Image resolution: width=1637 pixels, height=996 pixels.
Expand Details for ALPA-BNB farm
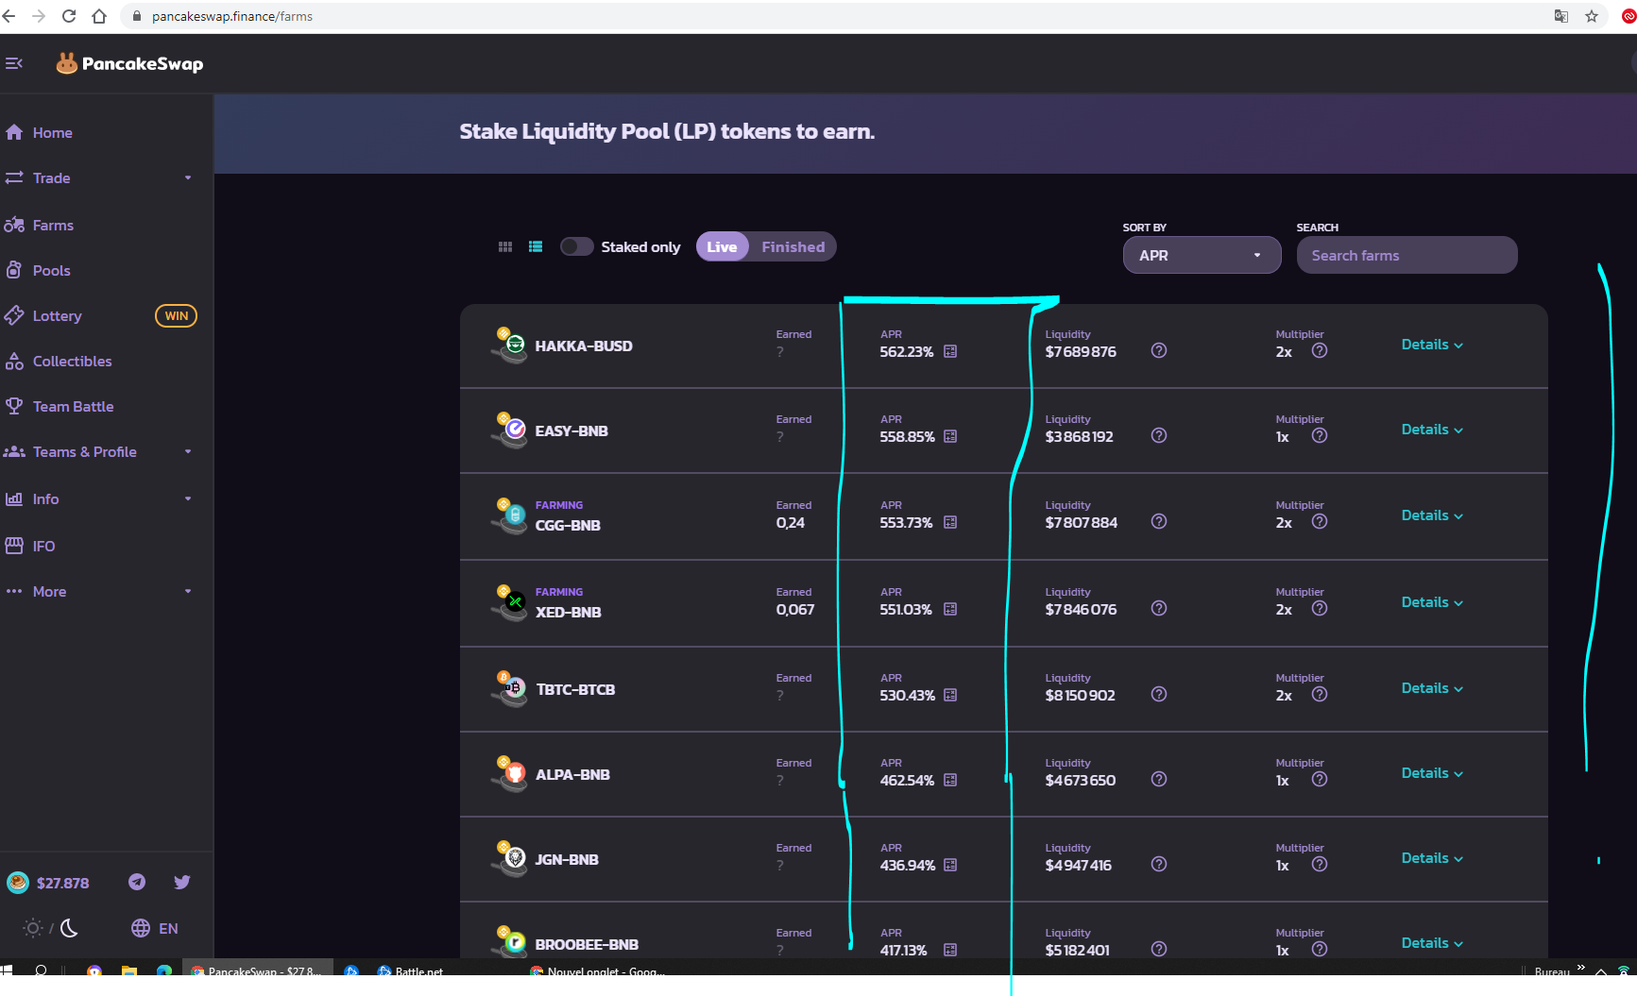click(1432, 773)
